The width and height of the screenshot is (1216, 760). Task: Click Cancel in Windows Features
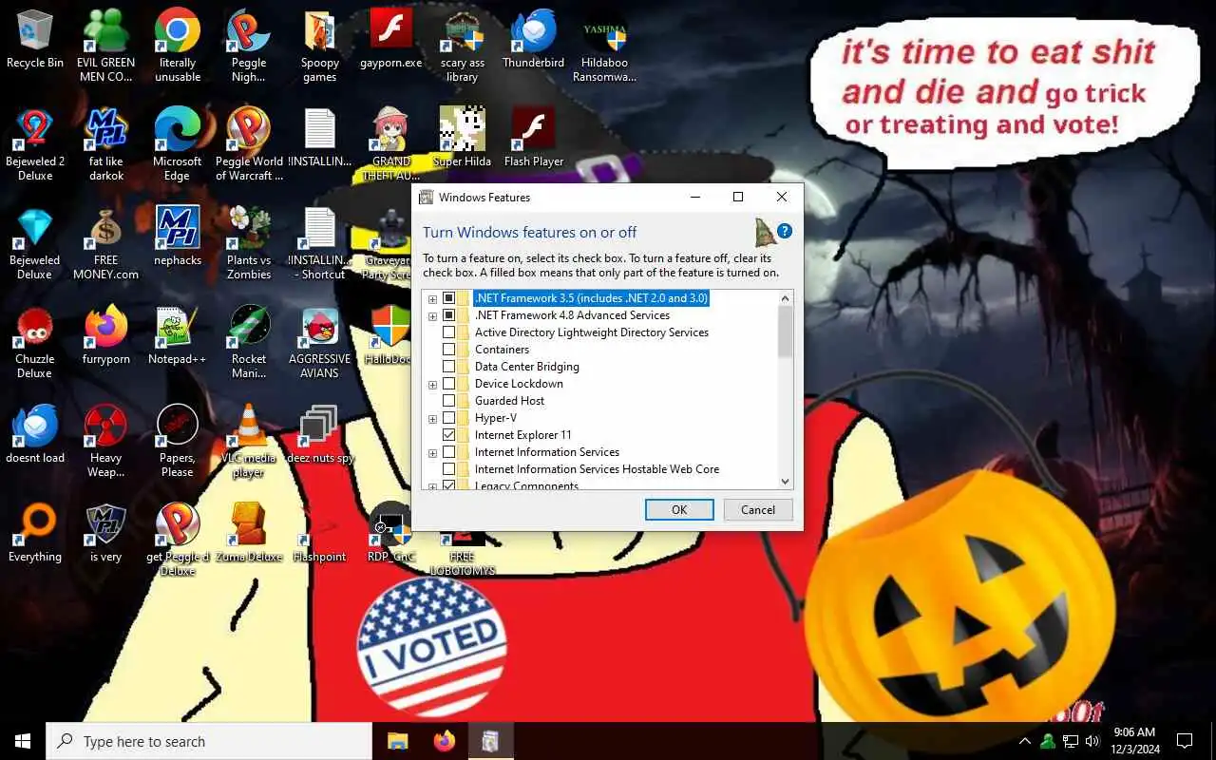(758, 510)
